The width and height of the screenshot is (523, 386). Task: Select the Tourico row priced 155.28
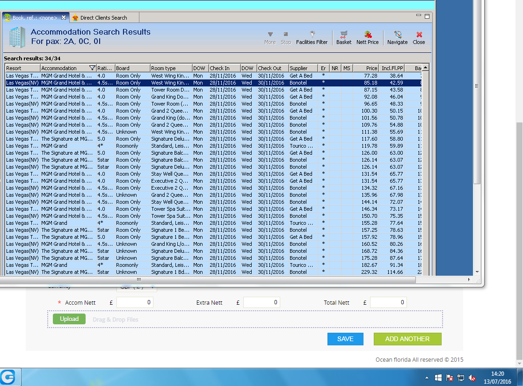click(213, 222)
